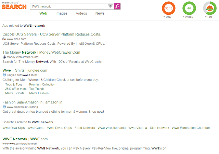Open the $0.15 daily earnings circle
The image size is (219, 154).
[x=169, y=8]
